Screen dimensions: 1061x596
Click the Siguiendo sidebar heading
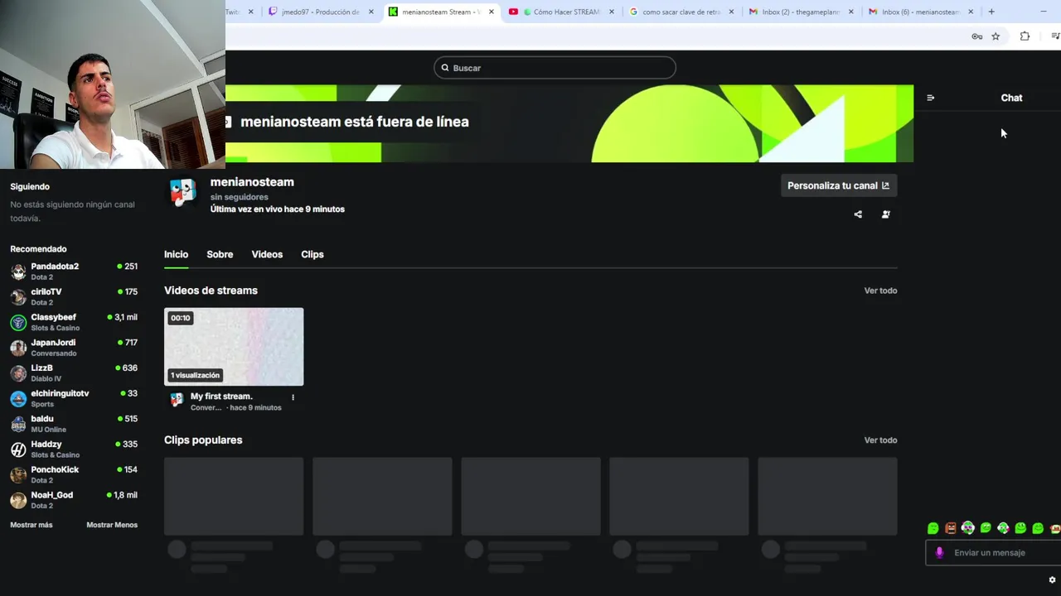(30, 187)
